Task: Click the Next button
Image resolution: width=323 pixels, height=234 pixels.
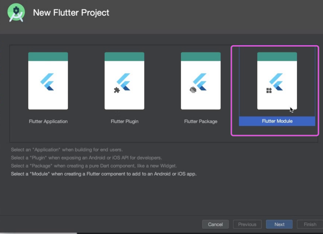Action: [279, 224]
